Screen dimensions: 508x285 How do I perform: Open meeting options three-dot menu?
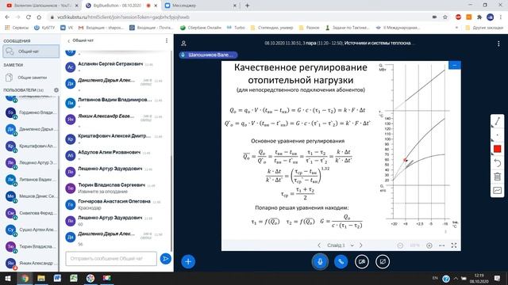(498, 44)
